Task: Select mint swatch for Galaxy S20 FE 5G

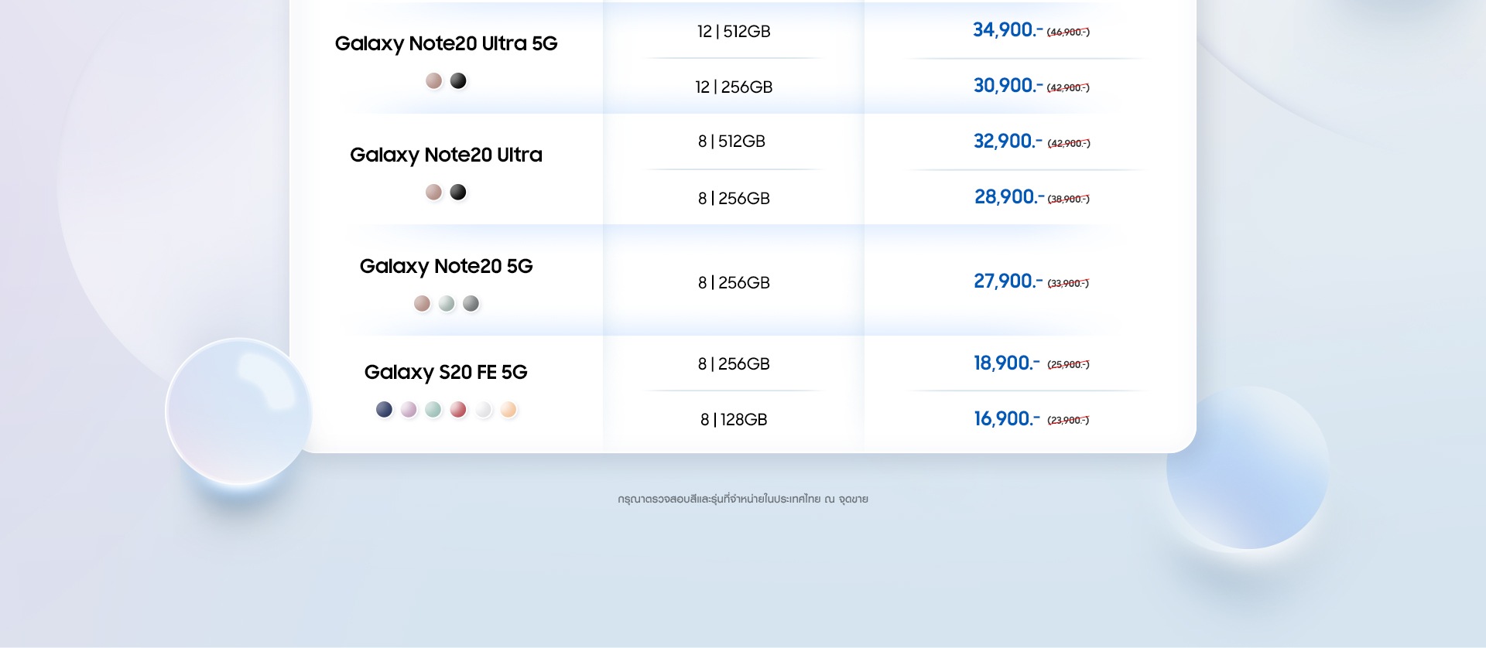Action: (433, 409)
